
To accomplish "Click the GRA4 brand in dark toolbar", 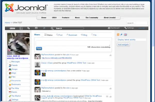I will (x=12, y=28).
